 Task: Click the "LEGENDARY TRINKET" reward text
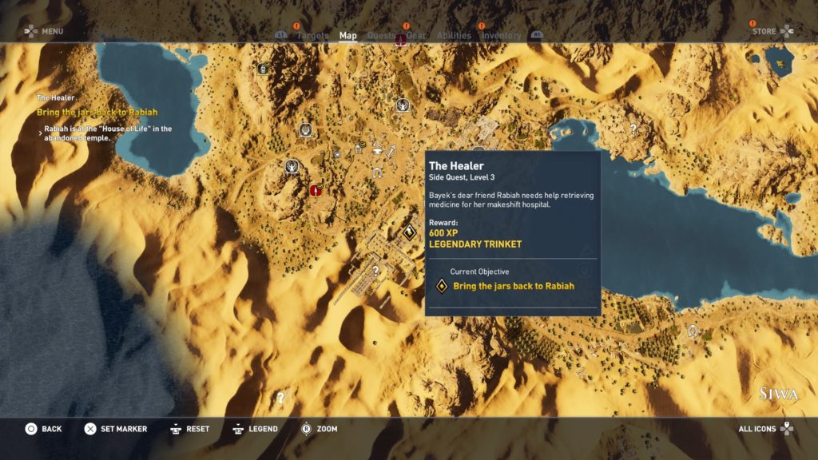[475, 244]
